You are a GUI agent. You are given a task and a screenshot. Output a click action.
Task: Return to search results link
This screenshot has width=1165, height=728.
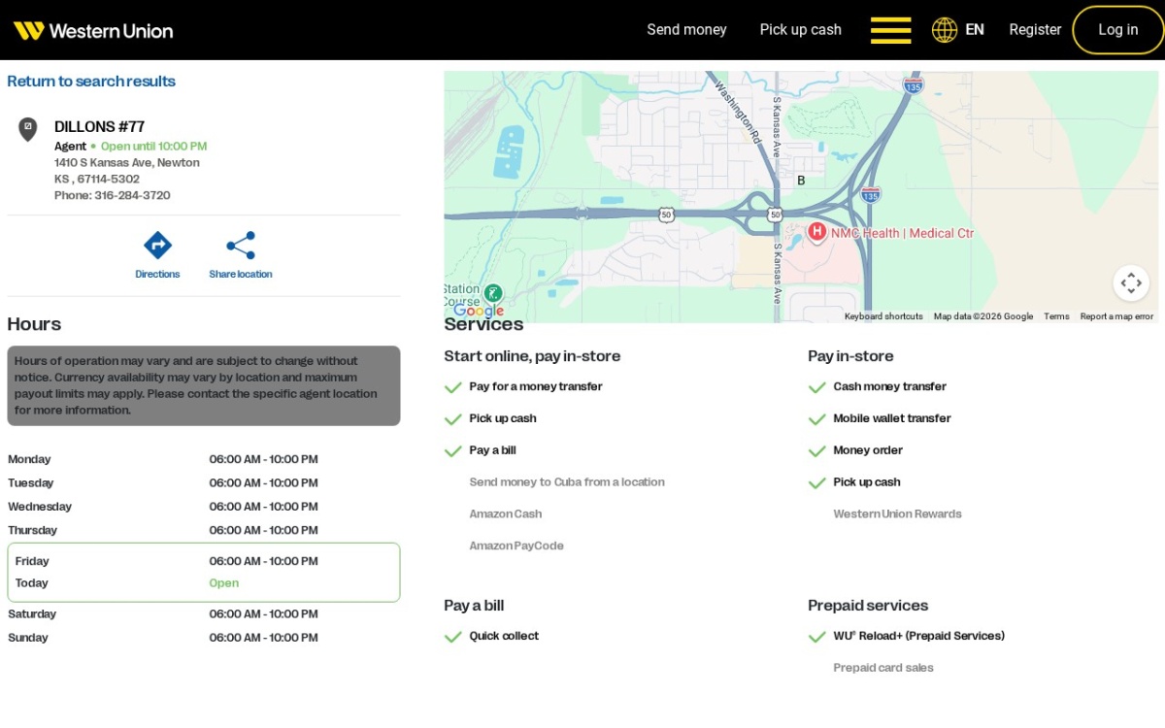[91, 82]
